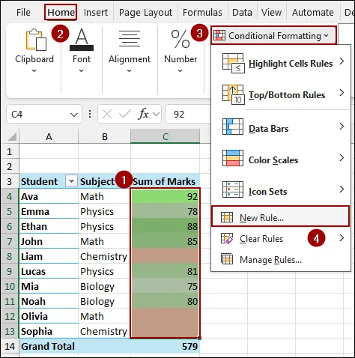Open the Page Layout tab
The width and height of the screenshot is (355, 358).
pos(145,13)
